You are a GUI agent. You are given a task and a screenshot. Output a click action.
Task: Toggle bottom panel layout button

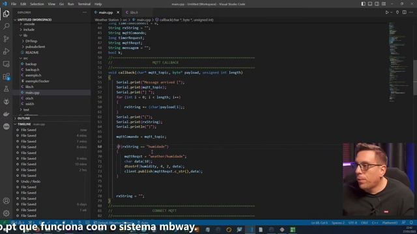[x=370, y=4]
